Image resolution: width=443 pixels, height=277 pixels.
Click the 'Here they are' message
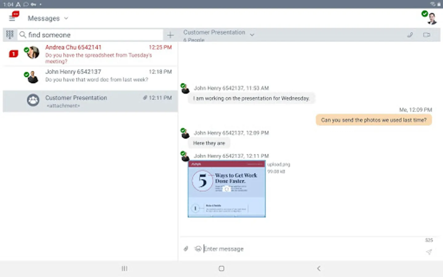209,143
